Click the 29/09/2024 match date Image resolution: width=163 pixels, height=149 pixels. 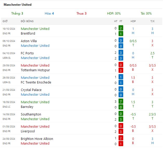click(9, 66)
